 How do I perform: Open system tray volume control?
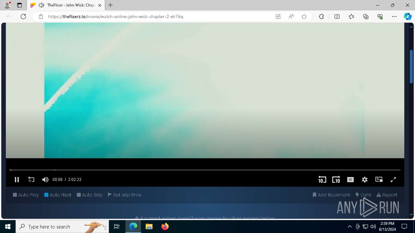[373, 227]
